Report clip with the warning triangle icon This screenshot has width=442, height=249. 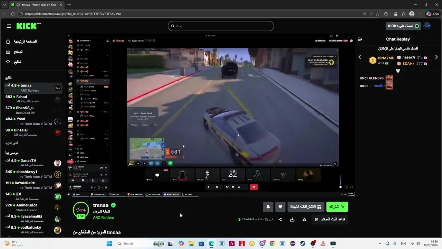(x=305, y=219)
